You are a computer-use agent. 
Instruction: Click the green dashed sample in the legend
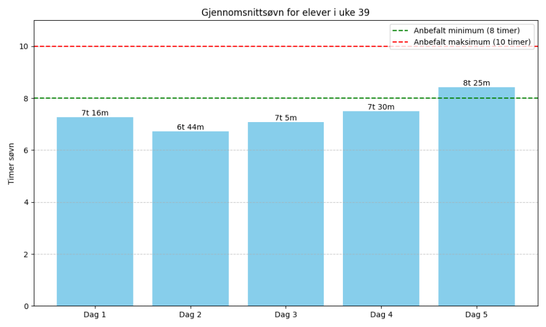(402, 30)
